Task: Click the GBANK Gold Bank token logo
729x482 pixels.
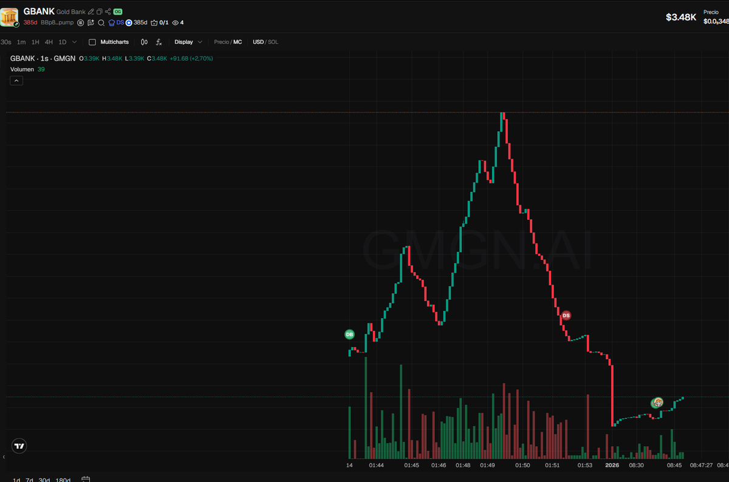Action: pyautogui.click(x=10, y=17)
